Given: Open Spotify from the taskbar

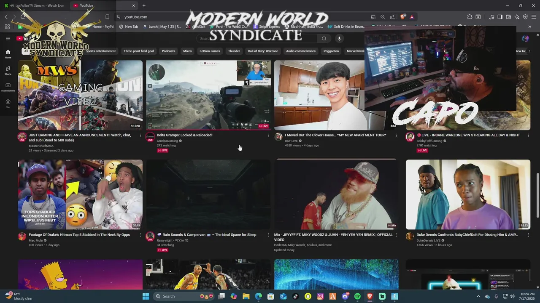Looking at the screenshot, I should [357, 296].
